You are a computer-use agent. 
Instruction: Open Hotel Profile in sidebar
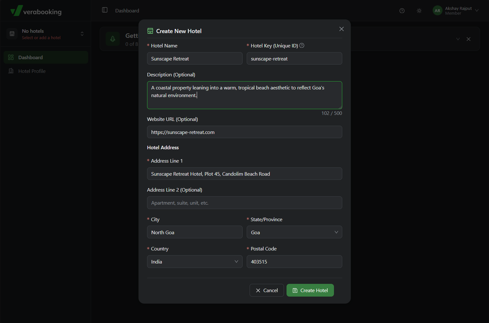pos(46,71)
